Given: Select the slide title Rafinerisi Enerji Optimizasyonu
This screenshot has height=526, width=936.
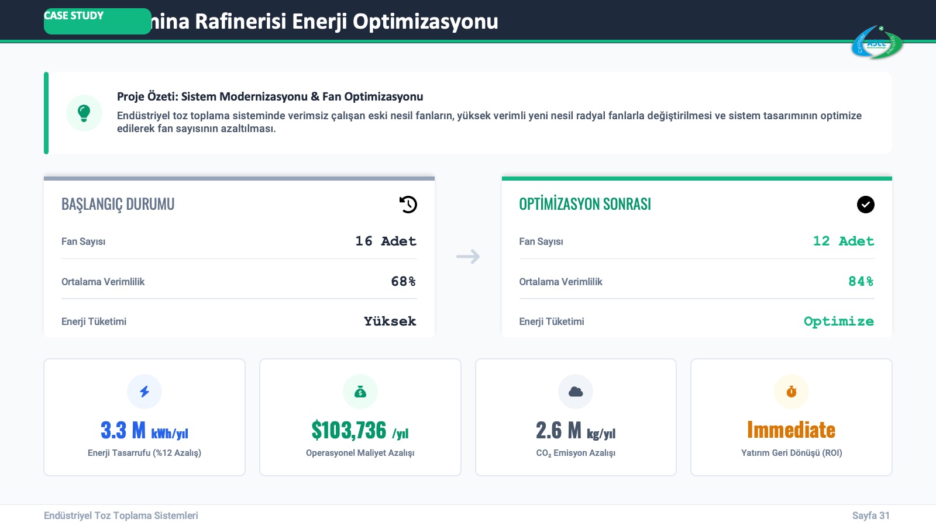Looking at the screenshot, I should [x=325, y=22].
